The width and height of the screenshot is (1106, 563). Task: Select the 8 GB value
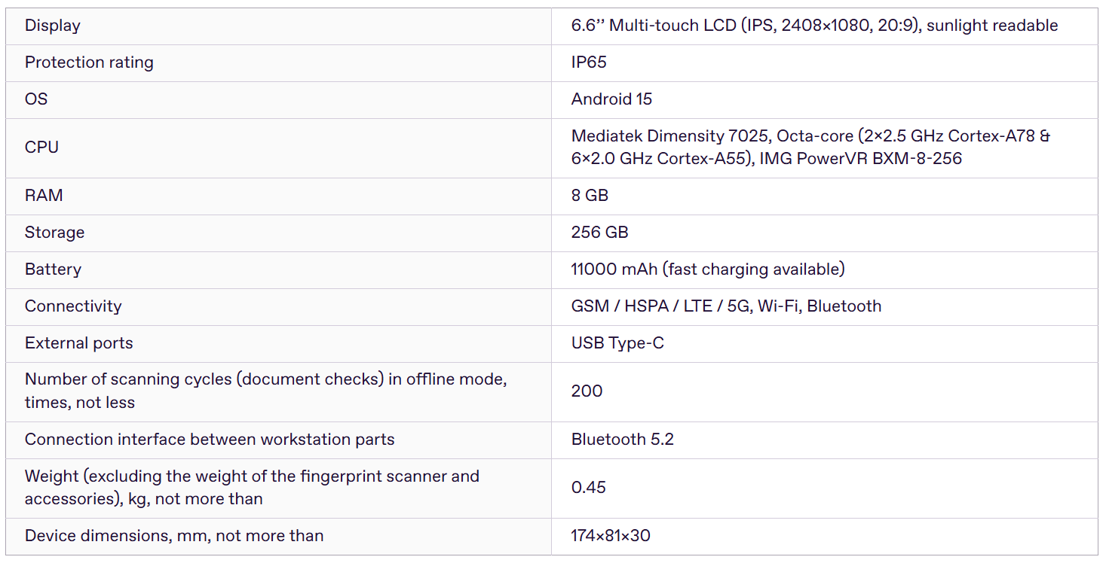[590, 196]
